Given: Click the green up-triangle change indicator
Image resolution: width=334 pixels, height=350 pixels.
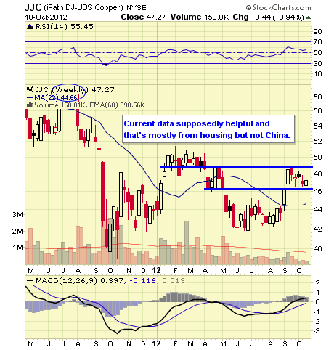Looking at the screenshot, I should point(308,17).
